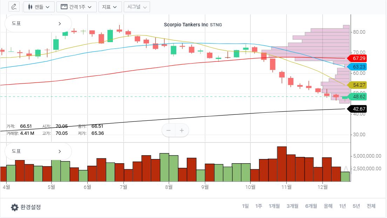
Task: Switch to the 3개월 time range
Action: [292, 206]
